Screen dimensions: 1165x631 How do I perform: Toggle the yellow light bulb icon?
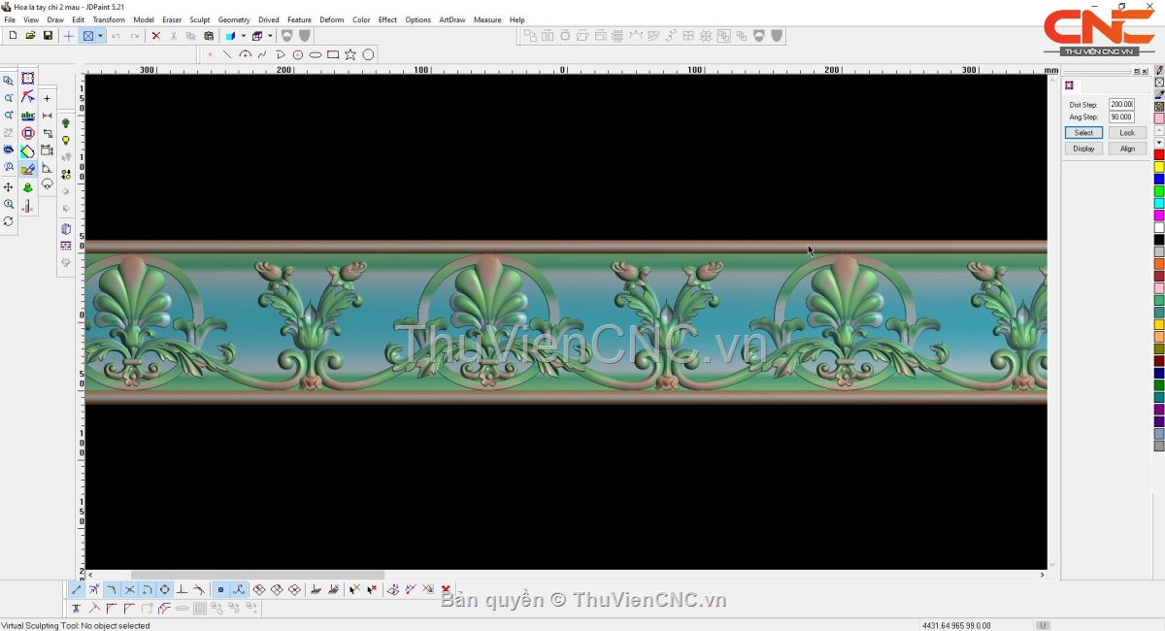click(66, 141)
